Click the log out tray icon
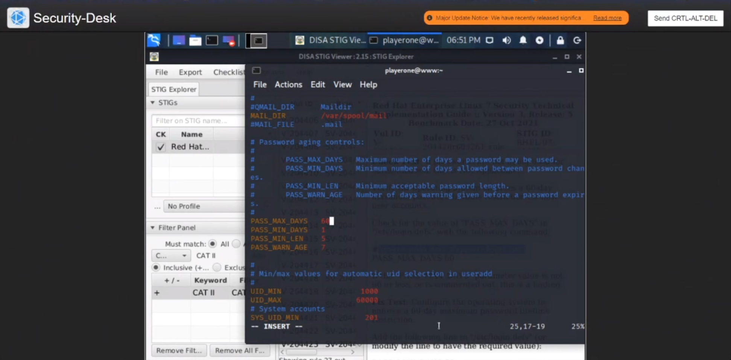 click(x=577, y=40)
